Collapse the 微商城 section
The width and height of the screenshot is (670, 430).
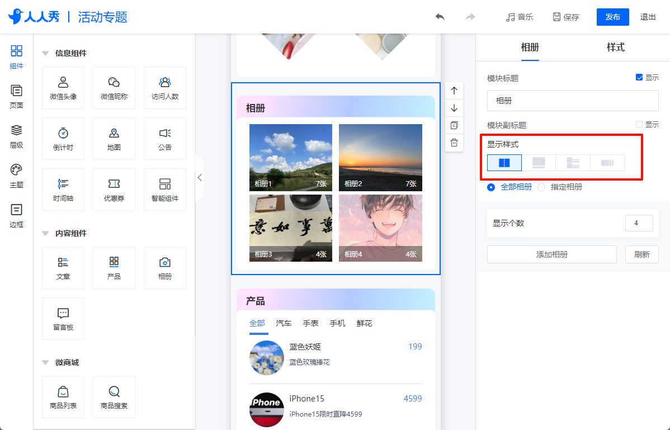(x=45, y=363)
